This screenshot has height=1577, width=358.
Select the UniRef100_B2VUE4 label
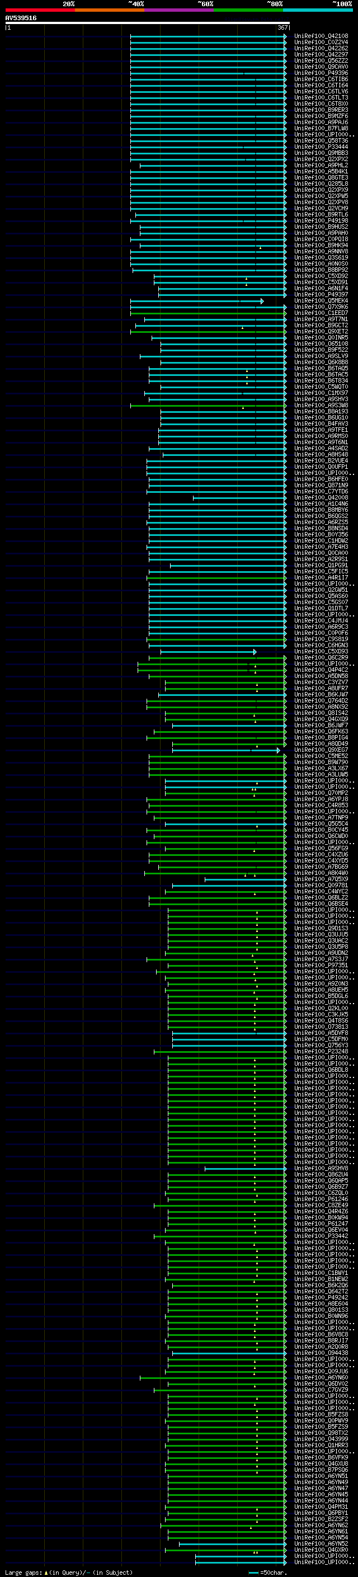click(x=321, y=460)
